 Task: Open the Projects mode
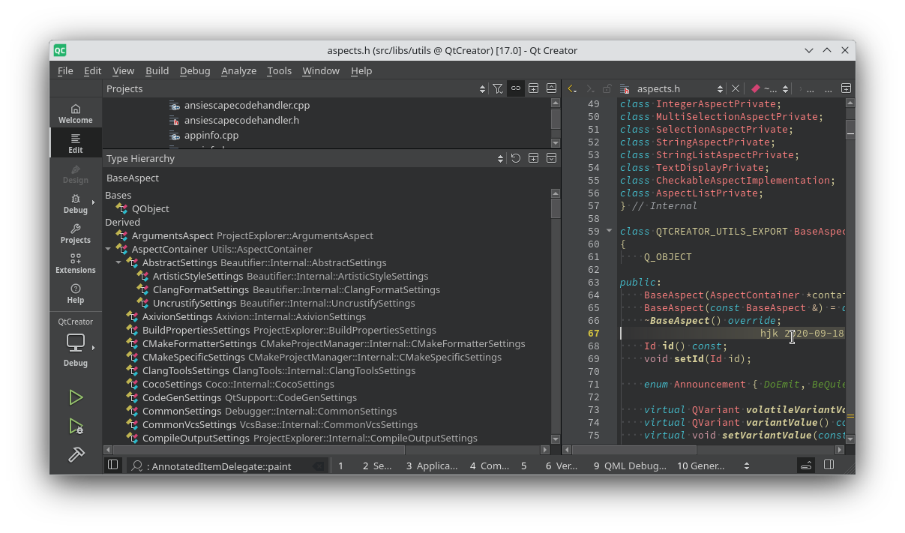click(76, 233)
